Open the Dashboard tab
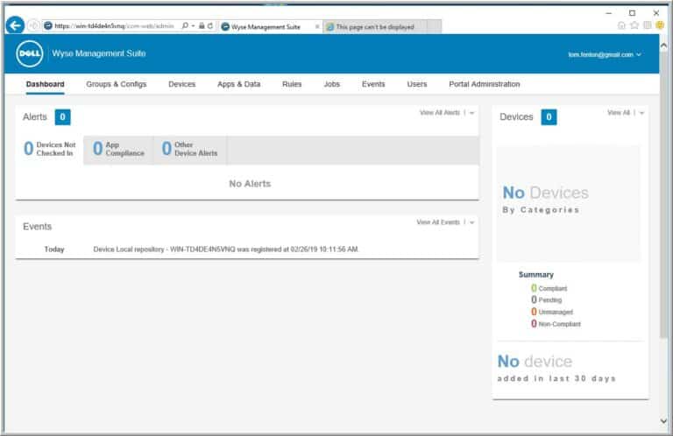The height and width of the screenshot is (436, 673). coord(45,84)
